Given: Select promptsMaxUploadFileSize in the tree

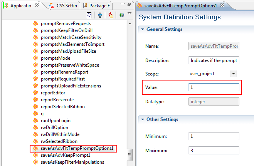Looking at the screenshot, I should (x=68, y=51).
